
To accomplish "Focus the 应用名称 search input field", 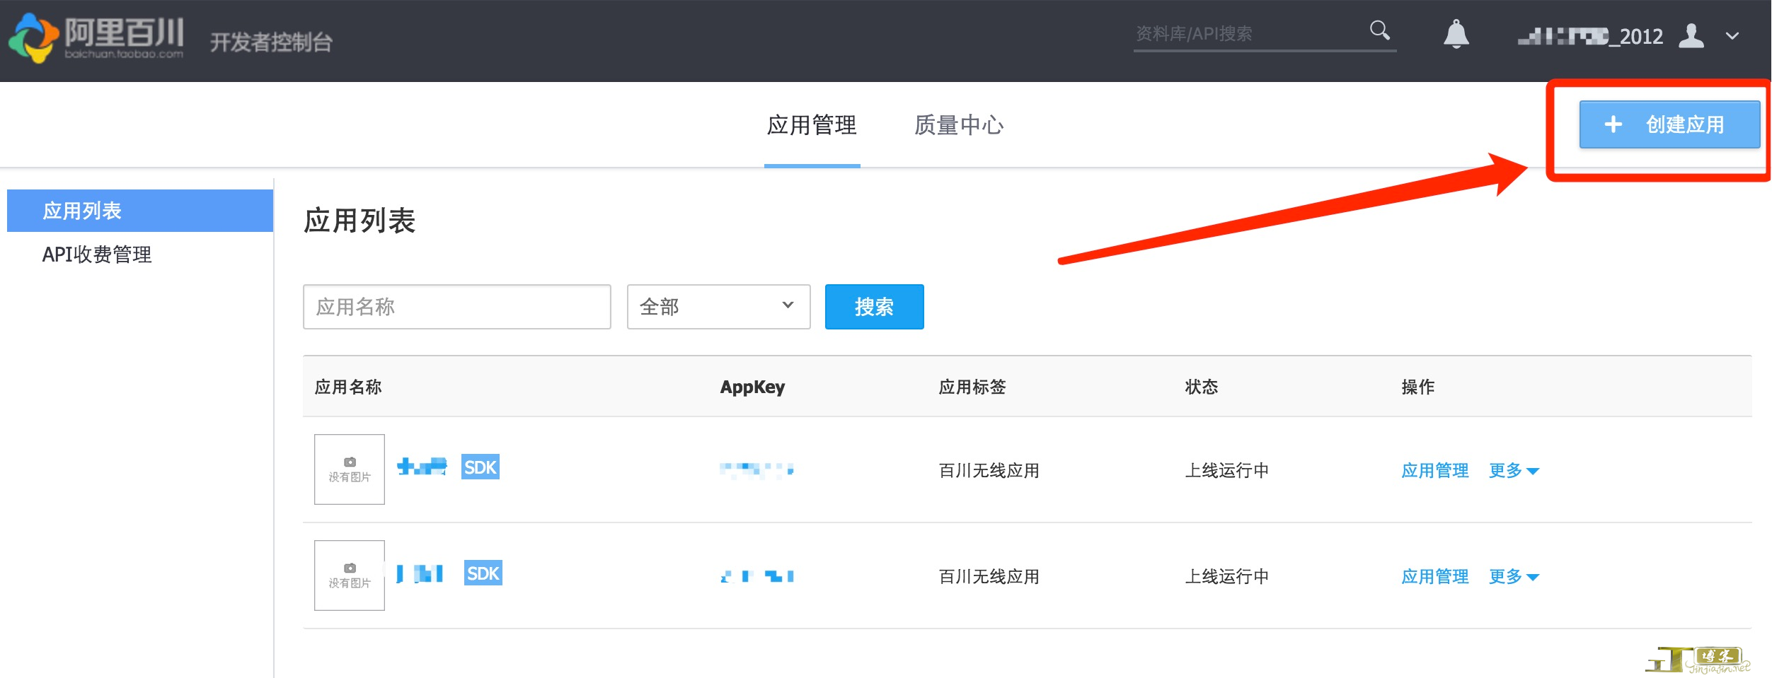I will click(x=456, y=307).
